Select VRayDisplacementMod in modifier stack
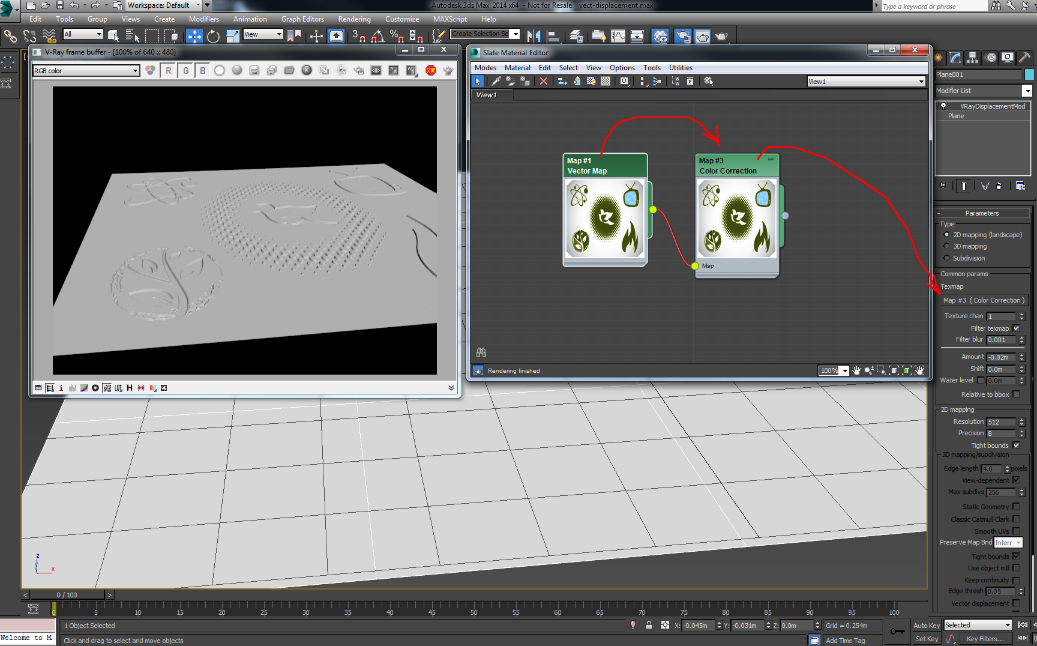This screenshot has width=1037, height=646. (x=992, y=106)
